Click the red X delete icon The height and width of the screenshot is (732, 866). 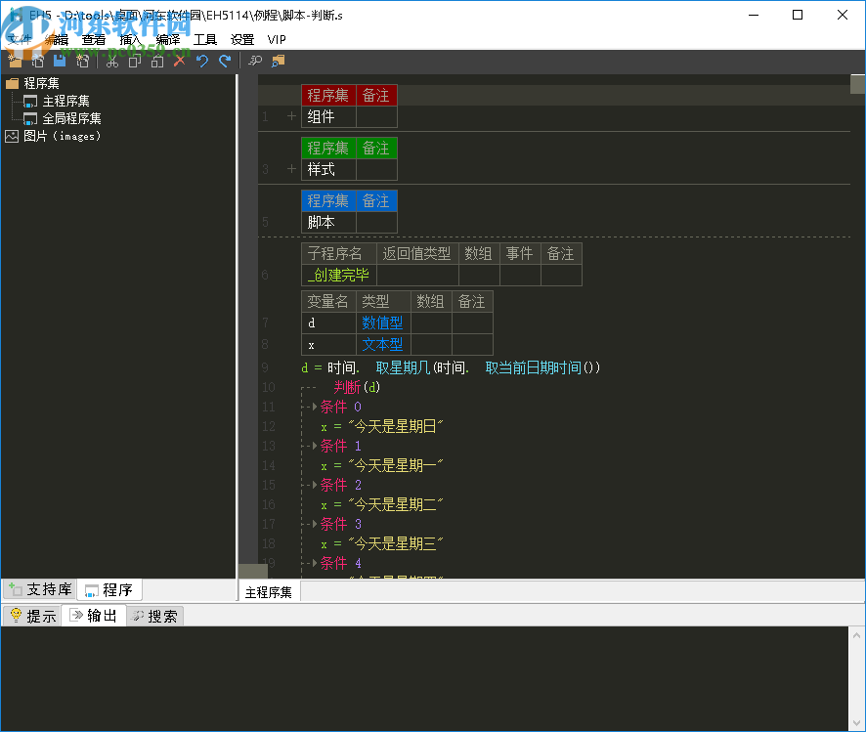179,61
